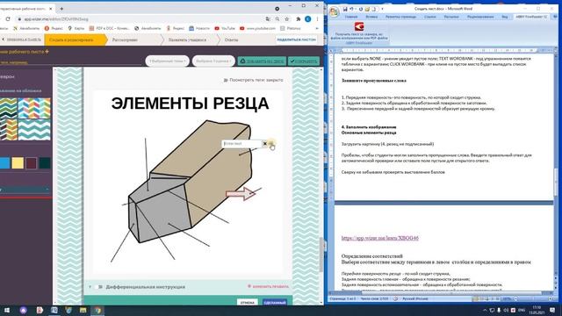Open the Ответы step
The height and width of the screenshot is (316, 562).
tap(231, 39)
